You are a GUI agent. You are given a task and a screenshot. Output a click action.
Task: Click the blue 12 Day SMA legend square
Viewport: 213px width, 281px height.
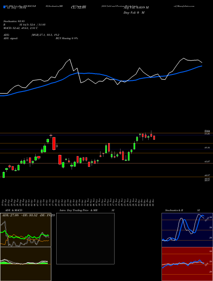(x=4, y=7)
